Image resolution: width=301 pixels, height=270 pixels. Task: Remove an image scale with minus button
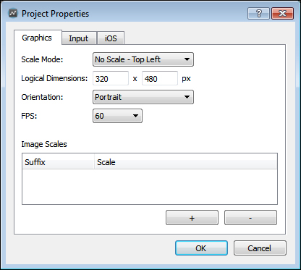pyautogui.click(x=250, y=218)
